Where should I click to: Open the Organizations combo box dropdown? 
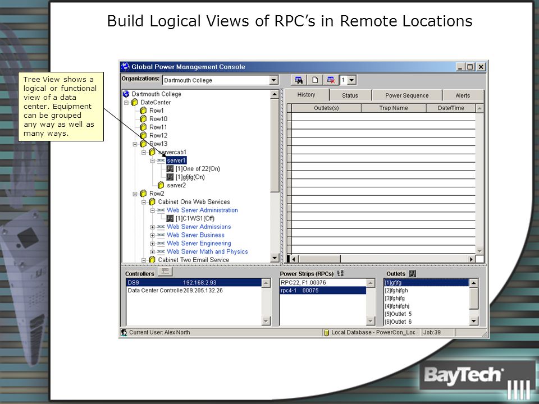click(x=273, y=80)
